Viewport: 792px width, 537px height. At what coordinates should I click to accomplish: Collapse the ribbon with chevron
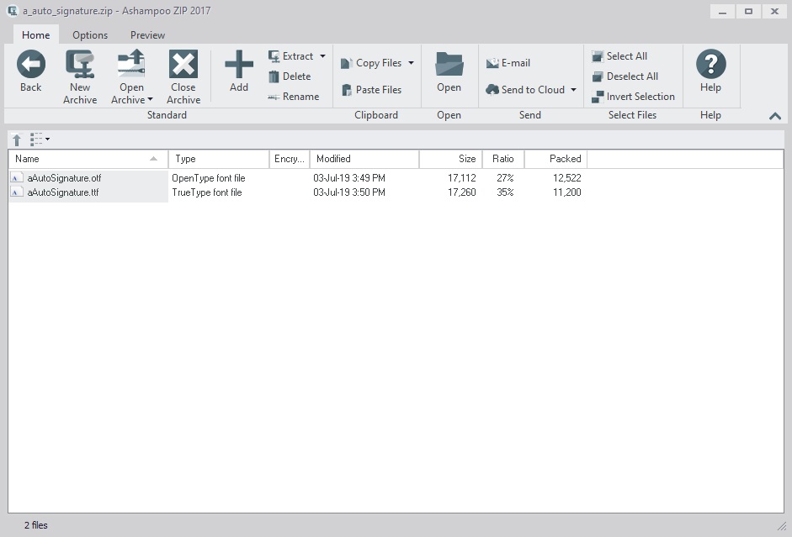coord(775,116)
